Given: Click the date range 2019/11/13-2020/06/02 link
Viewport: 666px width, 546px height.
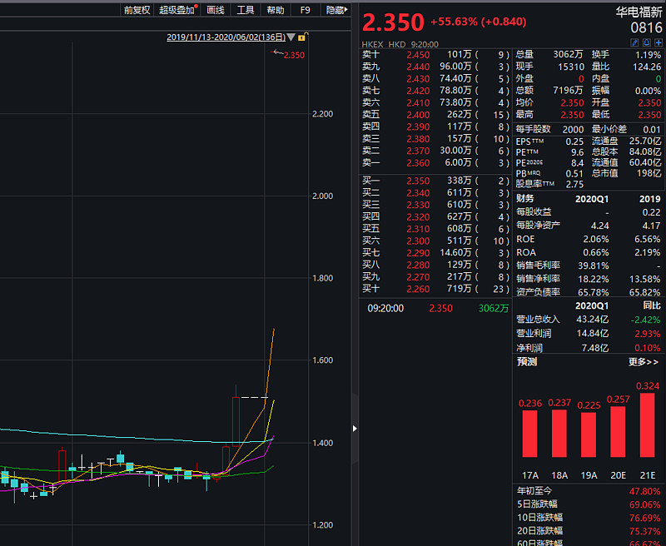Looking at the screenshot, I should (x=226, y=37).
